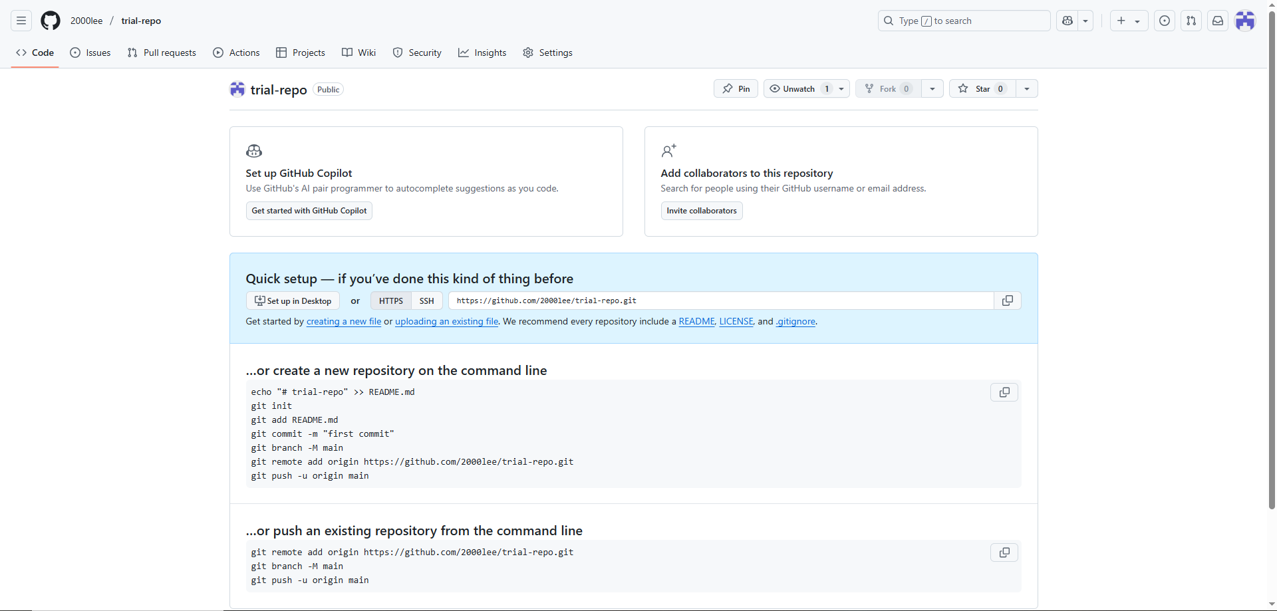Open the trial-repo title link

[279, 90]
